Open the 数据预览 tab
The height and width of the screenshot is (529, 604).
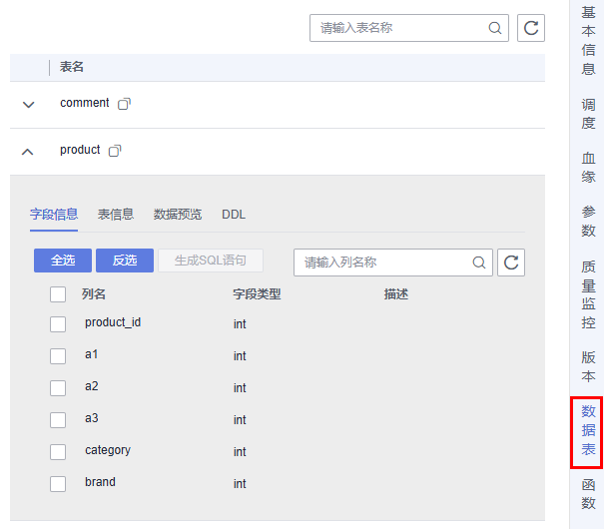(178, 215)
